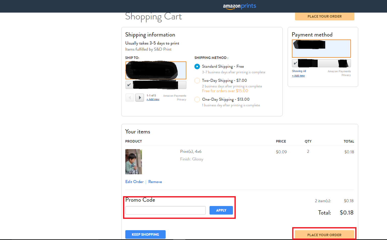Click the next address arrow button

140,97
